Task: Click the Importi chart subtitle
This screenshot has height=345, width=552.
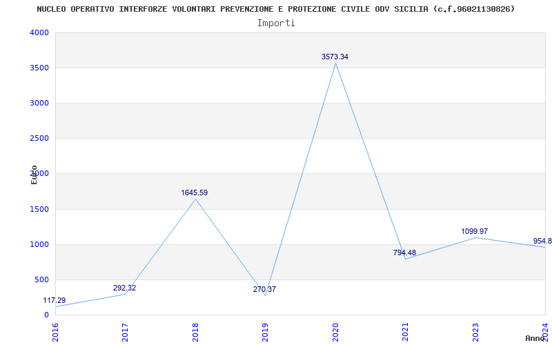Action: 276,23
